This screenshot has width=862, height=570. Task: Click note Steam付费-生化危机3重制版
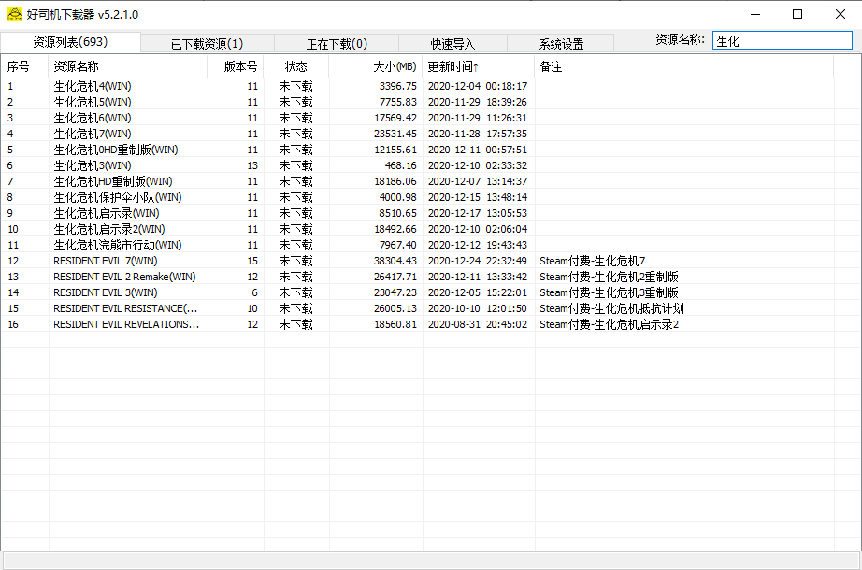(609, 293)
